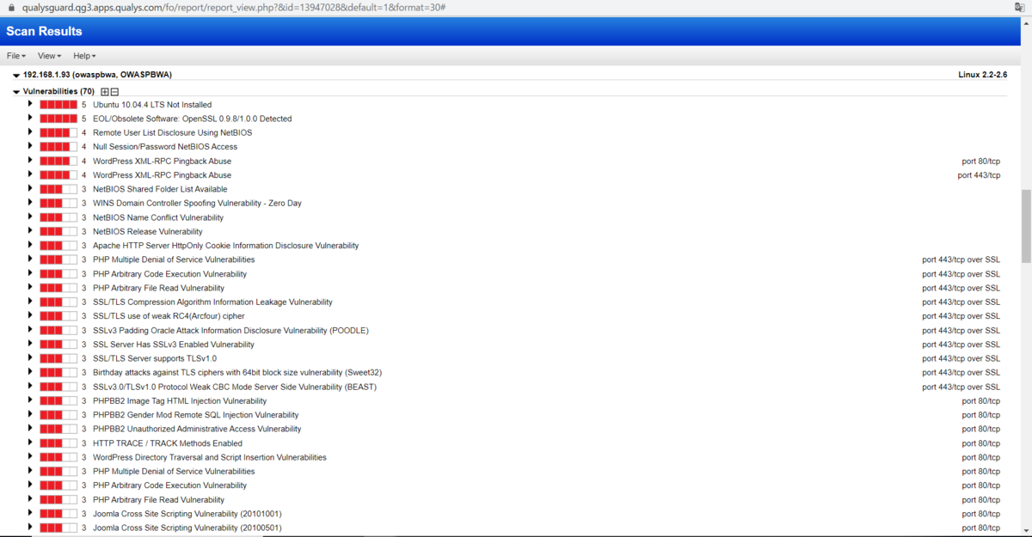Expand the Joomla Cross Site Scripting (20101001) finding
Image resolution: width=1032 pixels, height=537 pixels.
coord(29,513)
